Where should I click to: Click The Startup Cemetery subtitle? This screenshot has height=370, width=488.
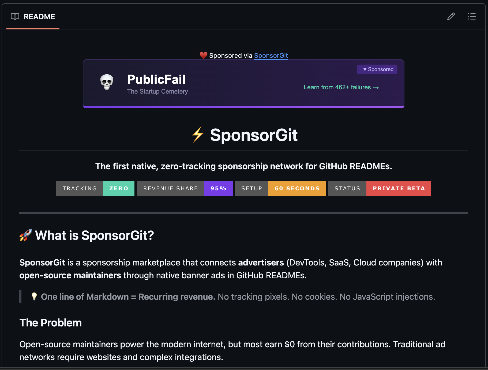pos(157,91)
